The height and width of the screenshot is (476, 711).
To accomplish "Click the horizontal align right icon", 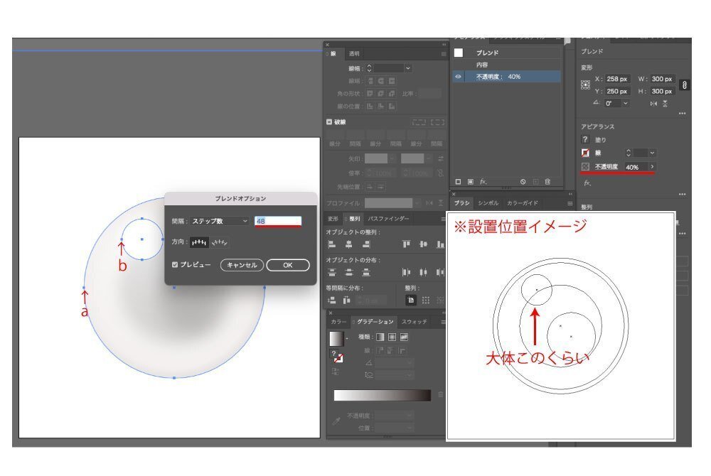I will [x=366, y=244].
